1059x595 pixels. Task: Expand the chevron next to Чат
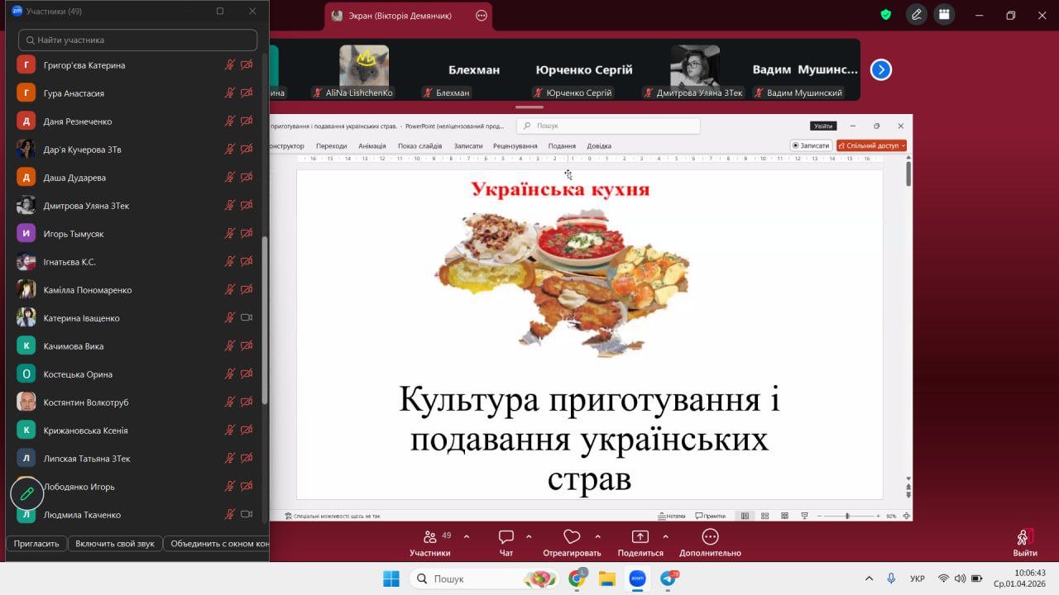pos(529,536)
